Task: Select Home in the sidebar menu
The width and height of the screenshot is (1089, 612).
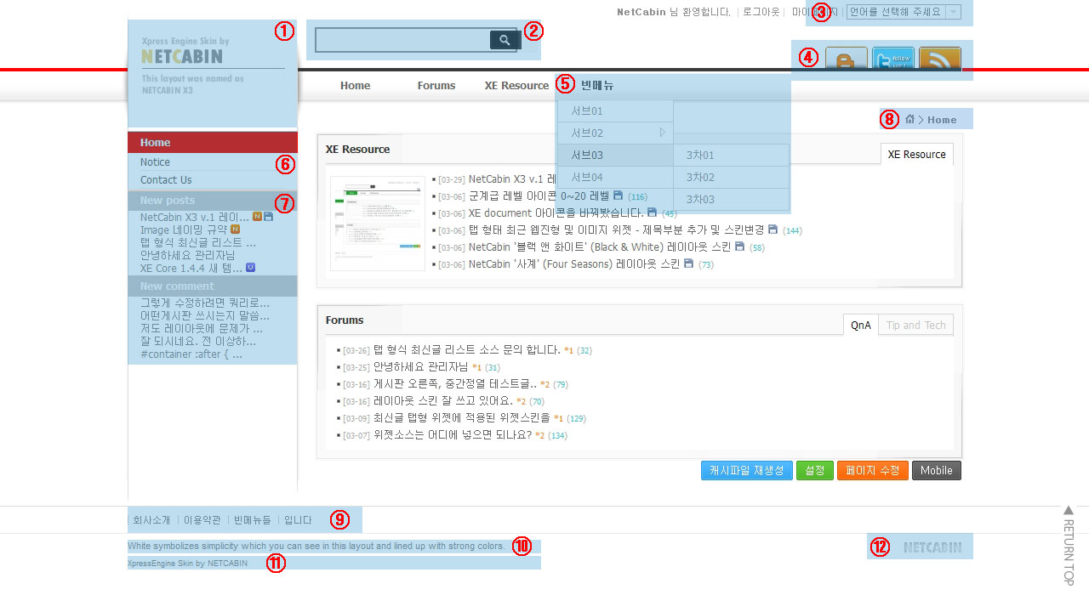Action: pos(213,143)
